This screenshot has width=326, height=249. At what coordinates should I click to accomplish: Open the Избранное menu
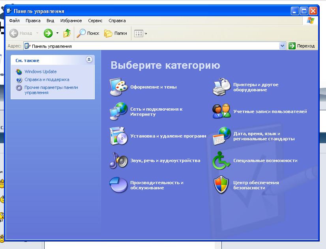(71, 21)
